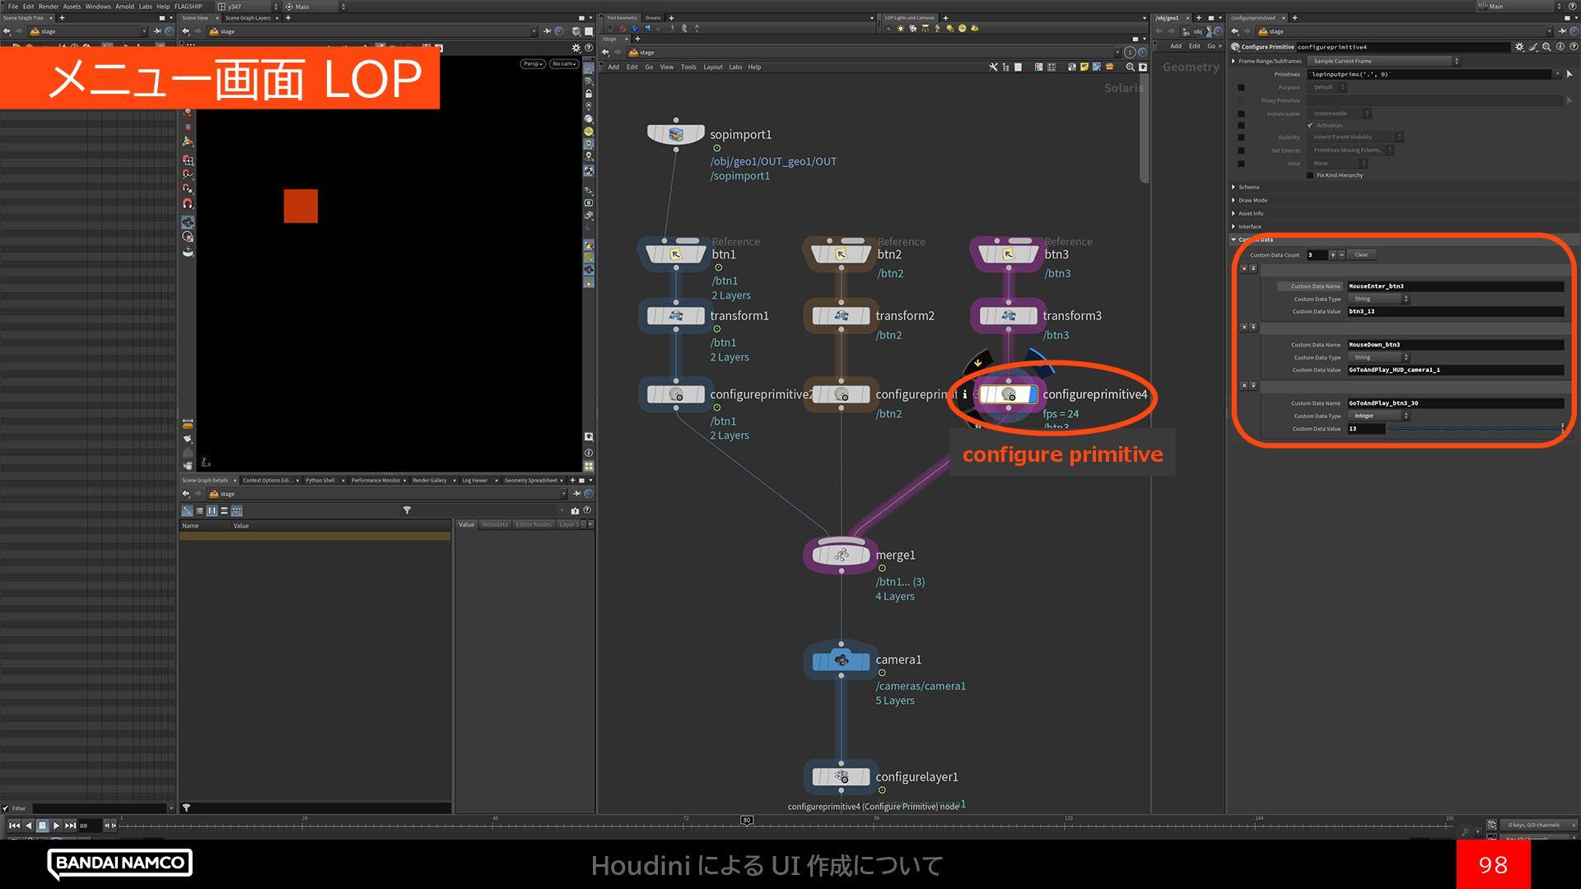This screenshot has height=889, width=1581.
Task: Click the parameter search magnifier icon
Action: [1546, 47]
